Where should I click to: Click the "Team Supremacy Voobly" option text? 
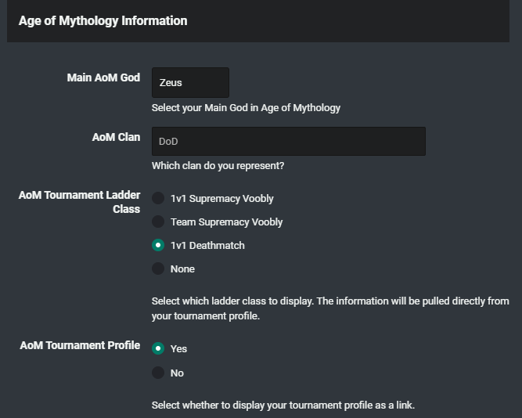226,222
